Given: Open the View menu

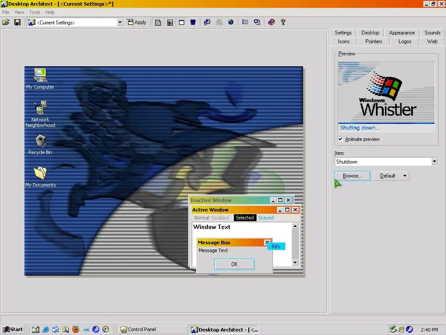Looking at the screenshot, I should [19, 12].
